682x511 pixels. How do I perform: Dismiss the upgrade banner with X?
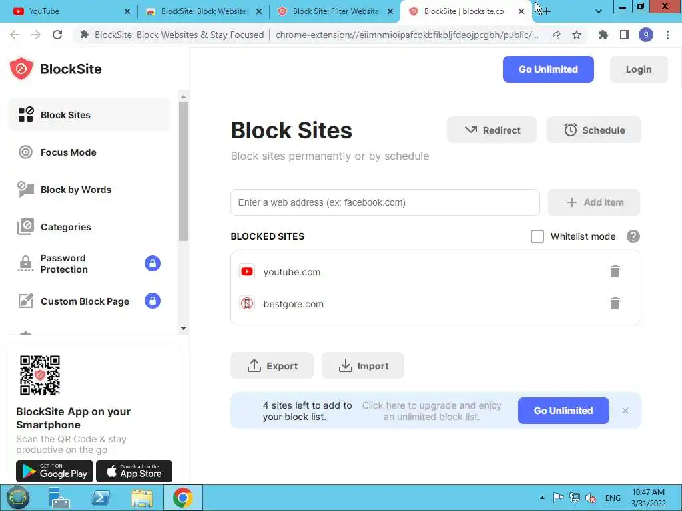point(625,410)
